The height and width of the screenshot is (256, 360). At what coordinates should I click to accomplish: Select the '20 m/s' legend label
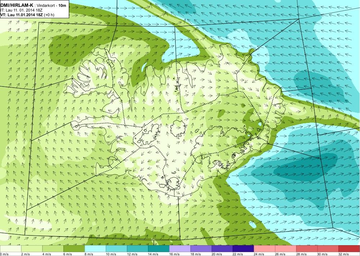pyautogui.click(x=216, y=254)
